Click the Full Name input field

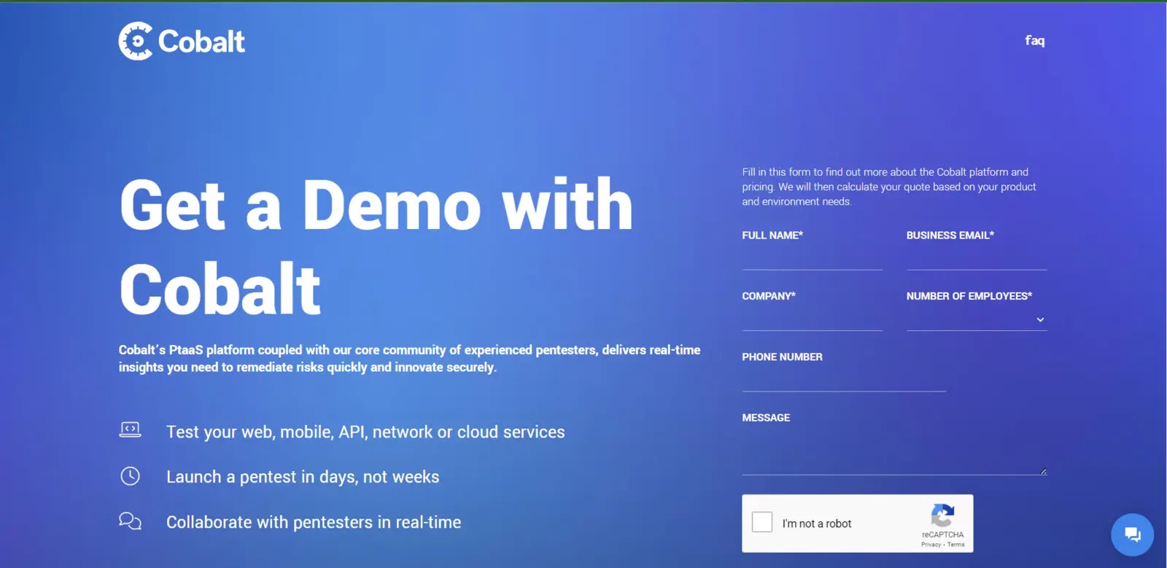[x=812, y=257]
